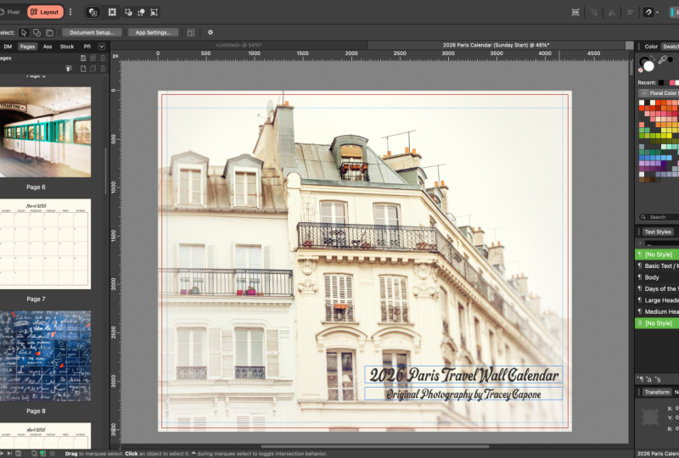Open the persona options three-dot menu

70,12
